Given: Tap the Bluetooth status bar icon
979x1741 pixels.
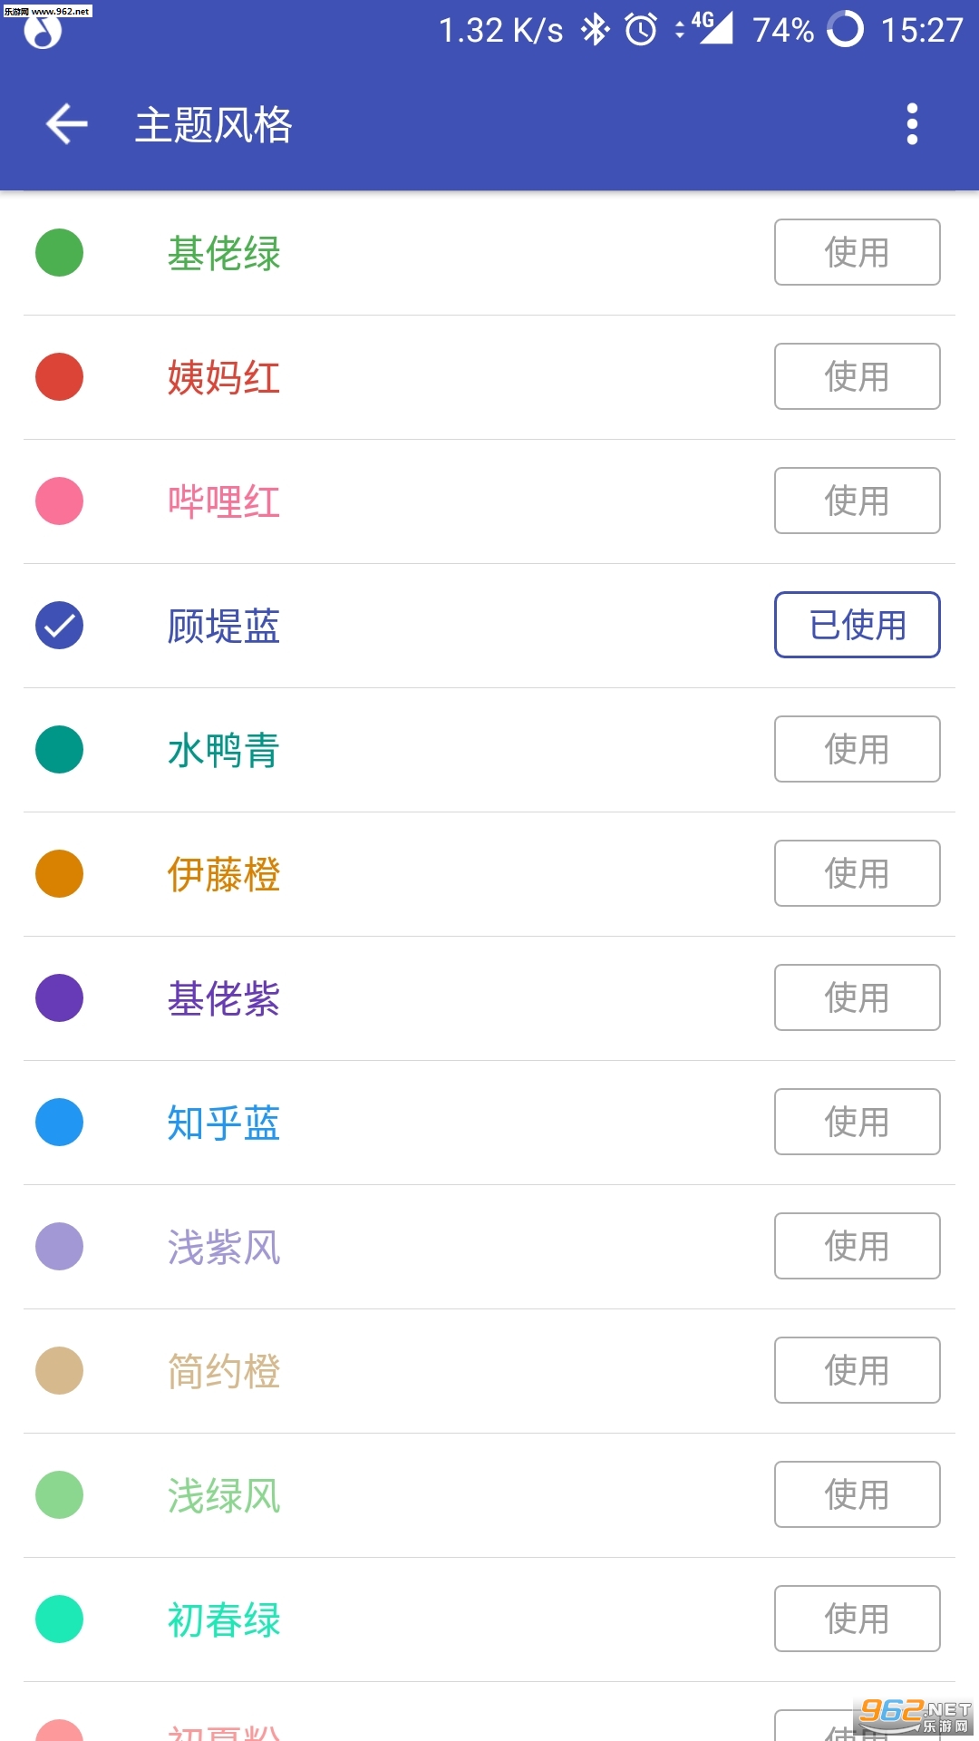Looking at the screenshot, I should coord(595,30).
